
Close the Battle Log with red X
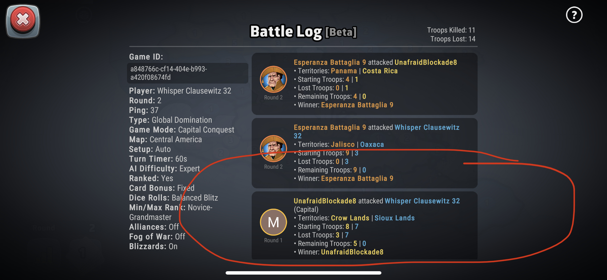point(23,21)
